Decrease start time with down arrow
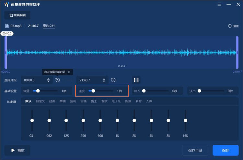This screenshot has width=243, height=160. click(x=48, y=81)
